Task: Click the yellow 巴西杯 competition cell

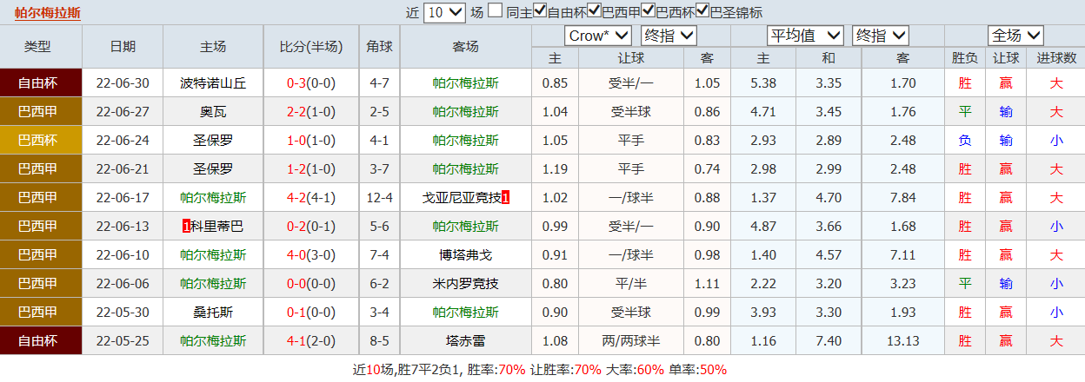Action: (41, 141)
